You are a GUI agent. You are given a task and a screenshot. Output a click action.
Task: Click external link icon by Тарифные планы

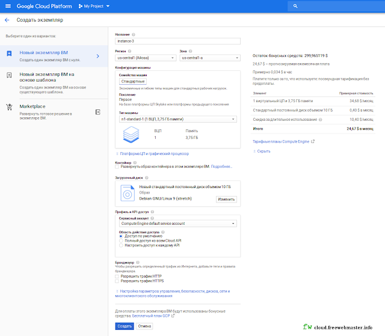pyautogui.click(x=313, y=141)
